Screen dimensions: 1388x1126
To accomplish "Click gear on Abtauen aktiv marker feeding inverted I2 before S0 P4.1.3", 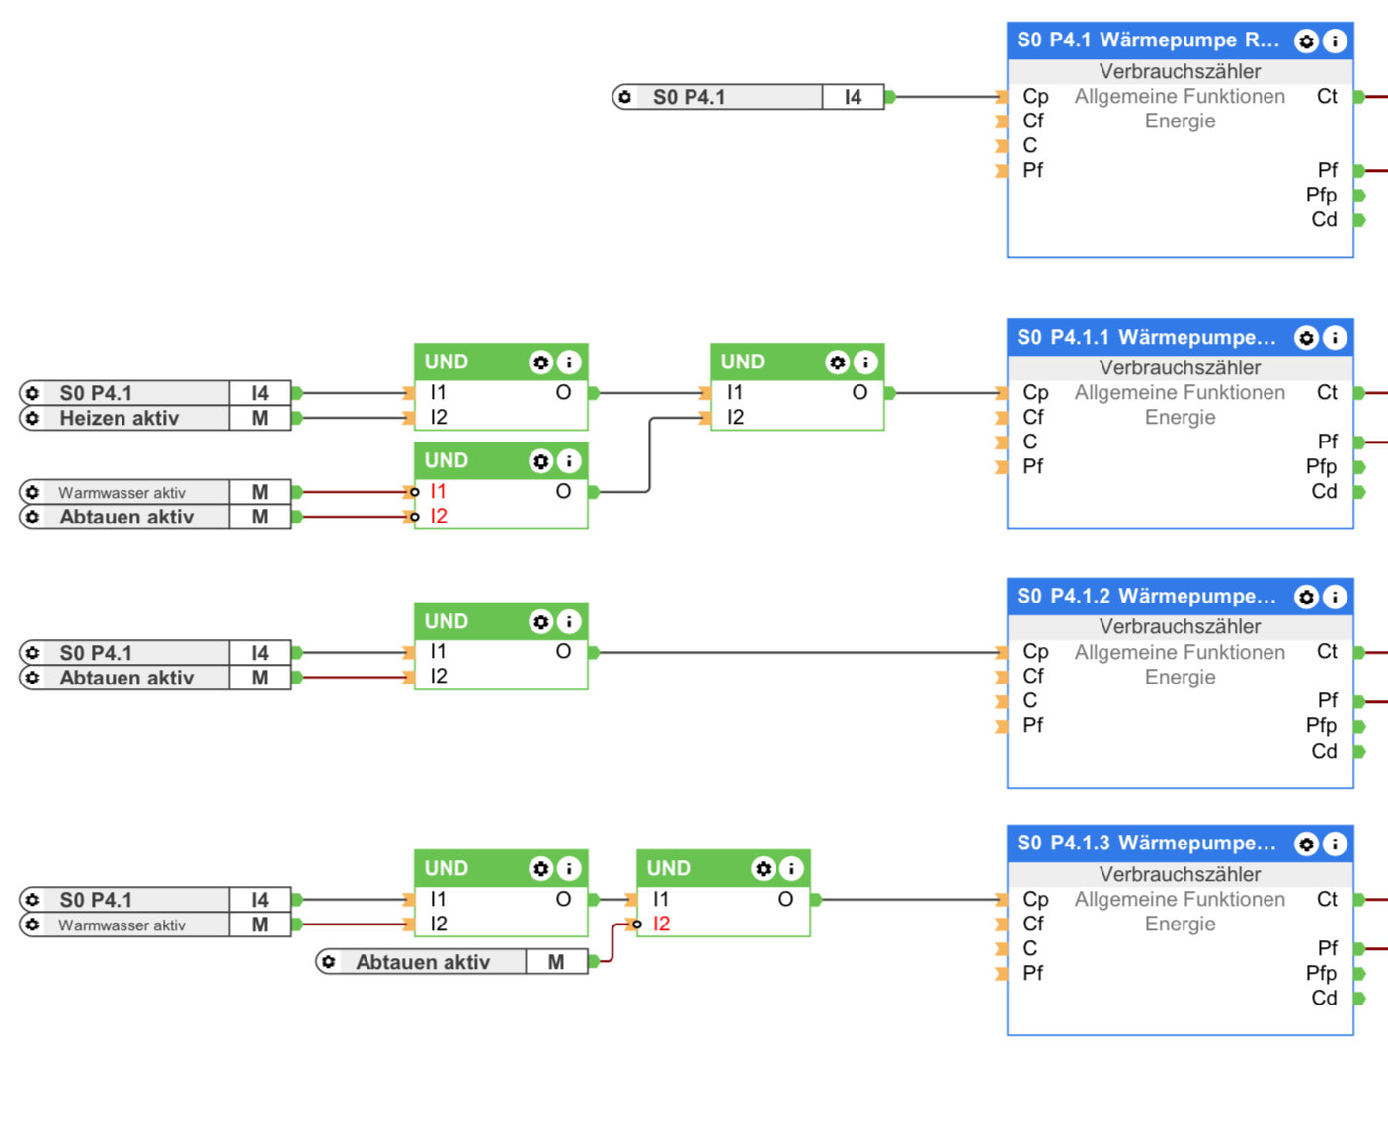I will pyautogui.click(x=329, y=962).
